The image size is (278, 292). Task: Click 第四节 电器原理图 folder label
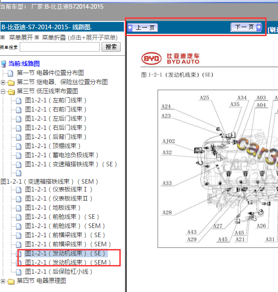pos(41,281)
